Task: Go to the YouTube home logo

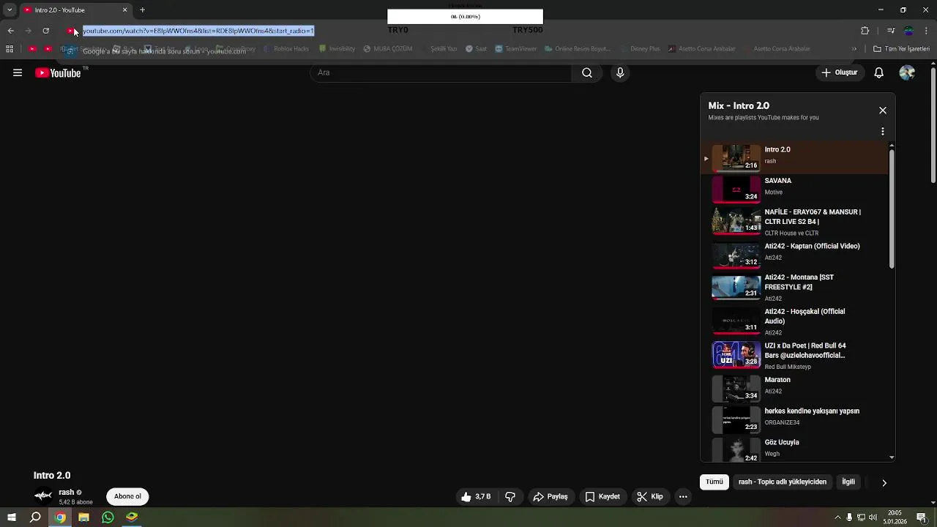Action: tap(58, 72)
